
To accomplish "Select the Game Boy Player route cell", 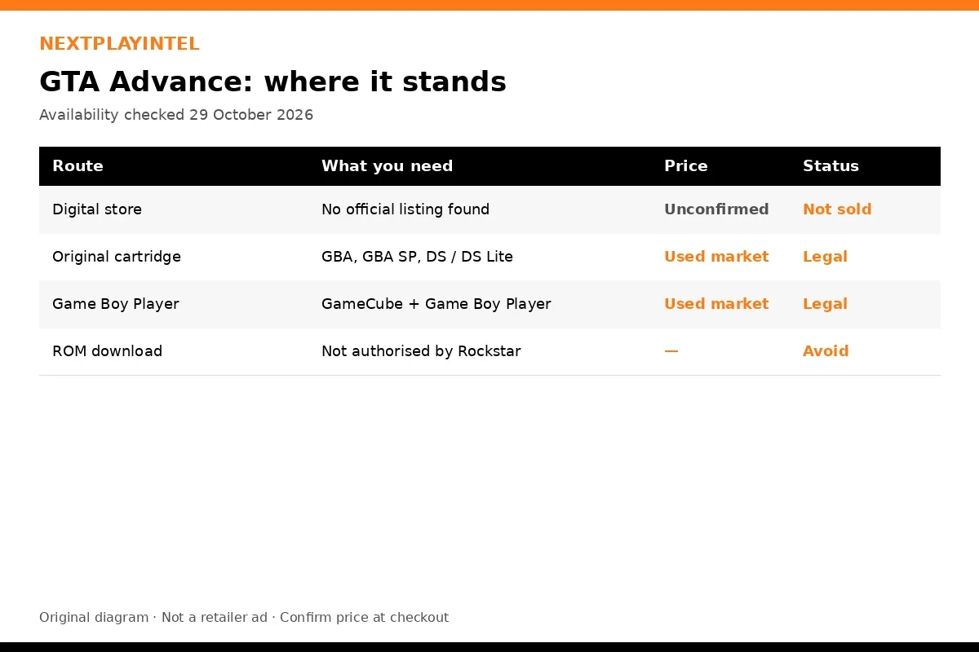I will point(115,304).
